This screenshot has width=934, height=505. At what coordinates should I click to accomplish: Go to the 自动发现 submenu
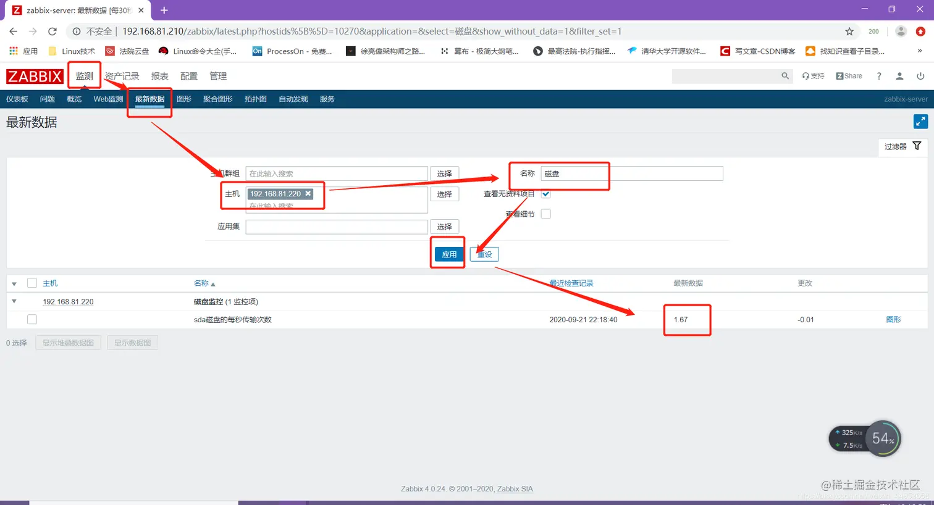point(293,99)
